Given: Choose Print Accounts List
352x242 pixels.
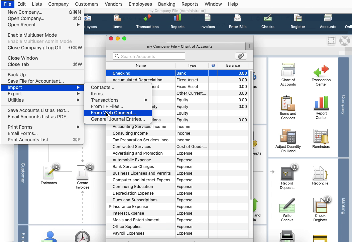Looking at the screenshot, I should click(x=42, y=140).
